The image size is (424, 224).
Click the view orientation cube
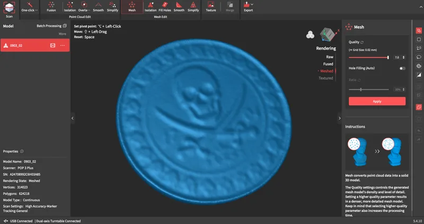[328, 34]
